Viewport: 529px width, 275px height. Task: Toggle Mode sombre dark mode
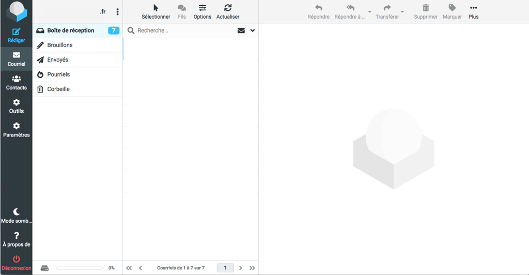(x=16, y=216)
